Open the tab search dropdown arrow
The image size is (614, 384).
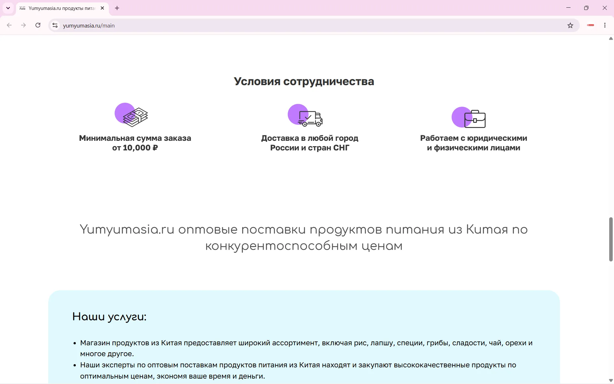pos(8,8)
